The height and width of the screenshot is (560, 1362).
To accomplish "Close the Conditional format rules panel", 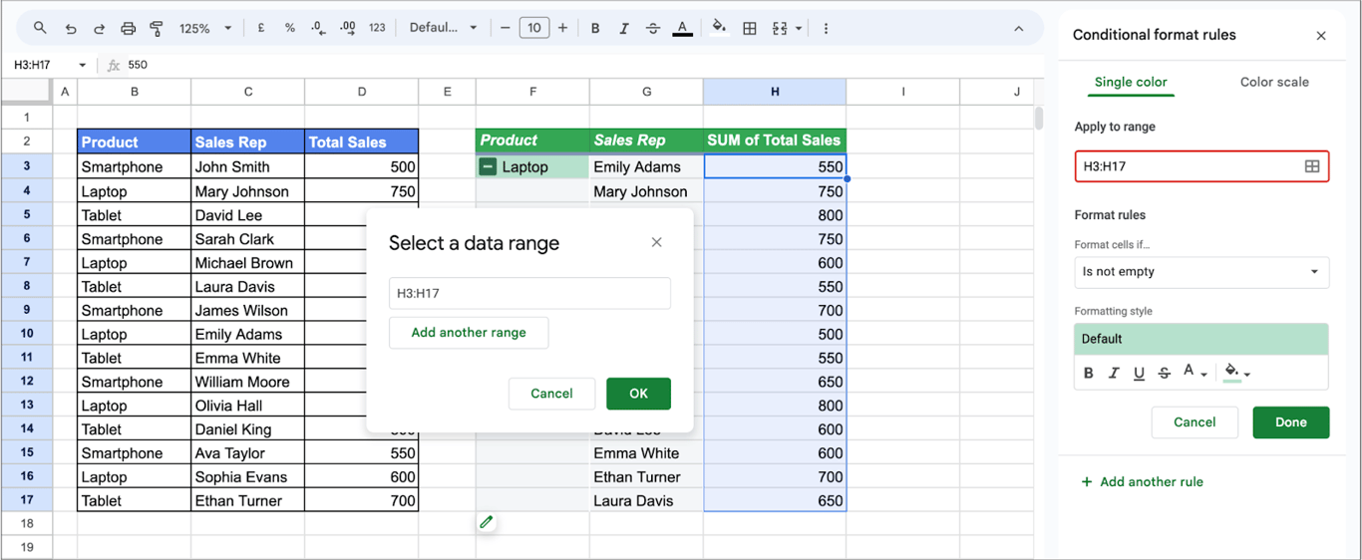I will coord(1321,36).
